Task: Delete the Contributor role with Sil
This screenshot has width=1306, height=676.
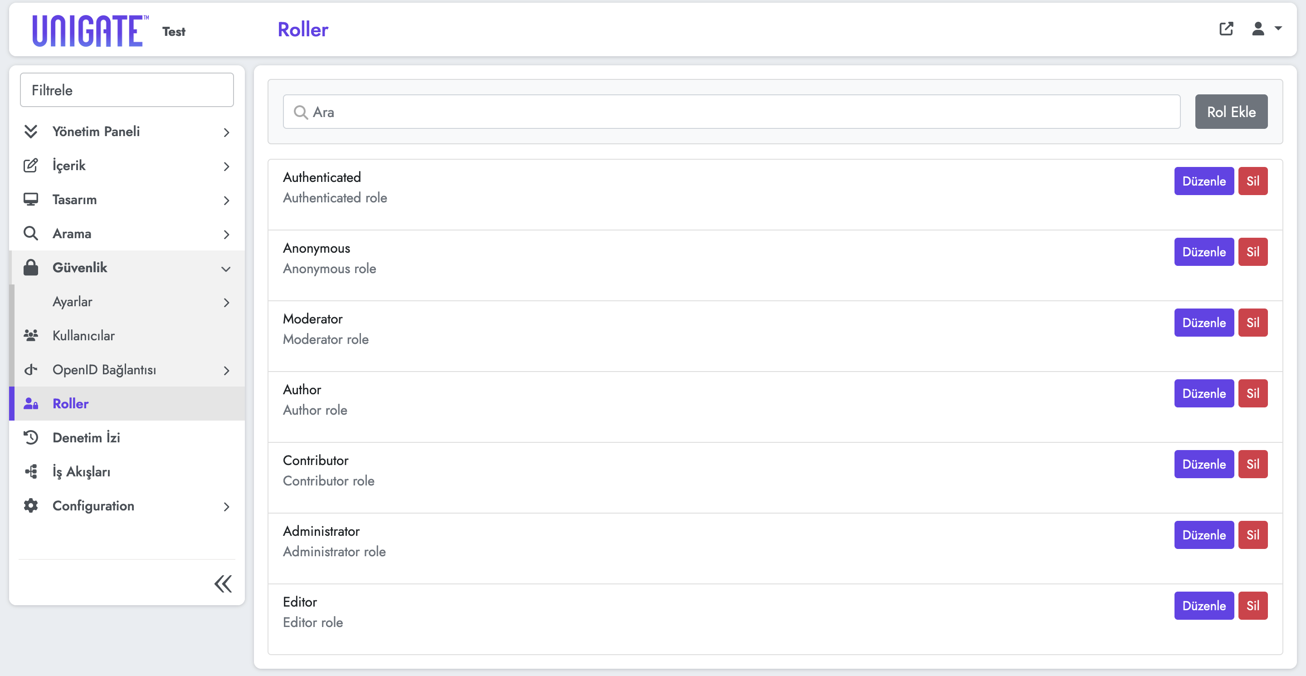Action: point(1252,464)
